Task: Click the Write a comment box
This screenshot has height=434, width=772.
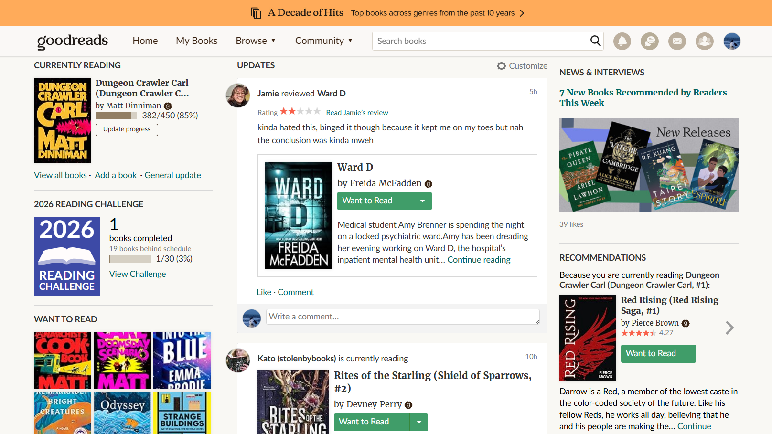Action: pyautogui.click(x=403, y=317)
